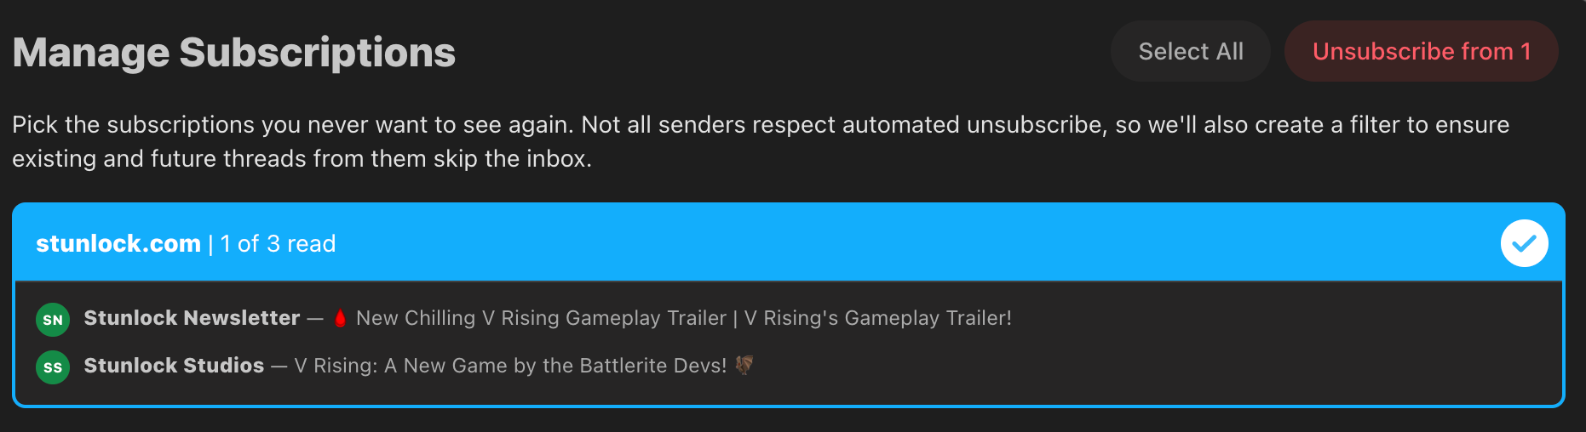This screenshot has height=432, width=1586.
Task: Click the green SS sender avatar
Action: point(53,367)
